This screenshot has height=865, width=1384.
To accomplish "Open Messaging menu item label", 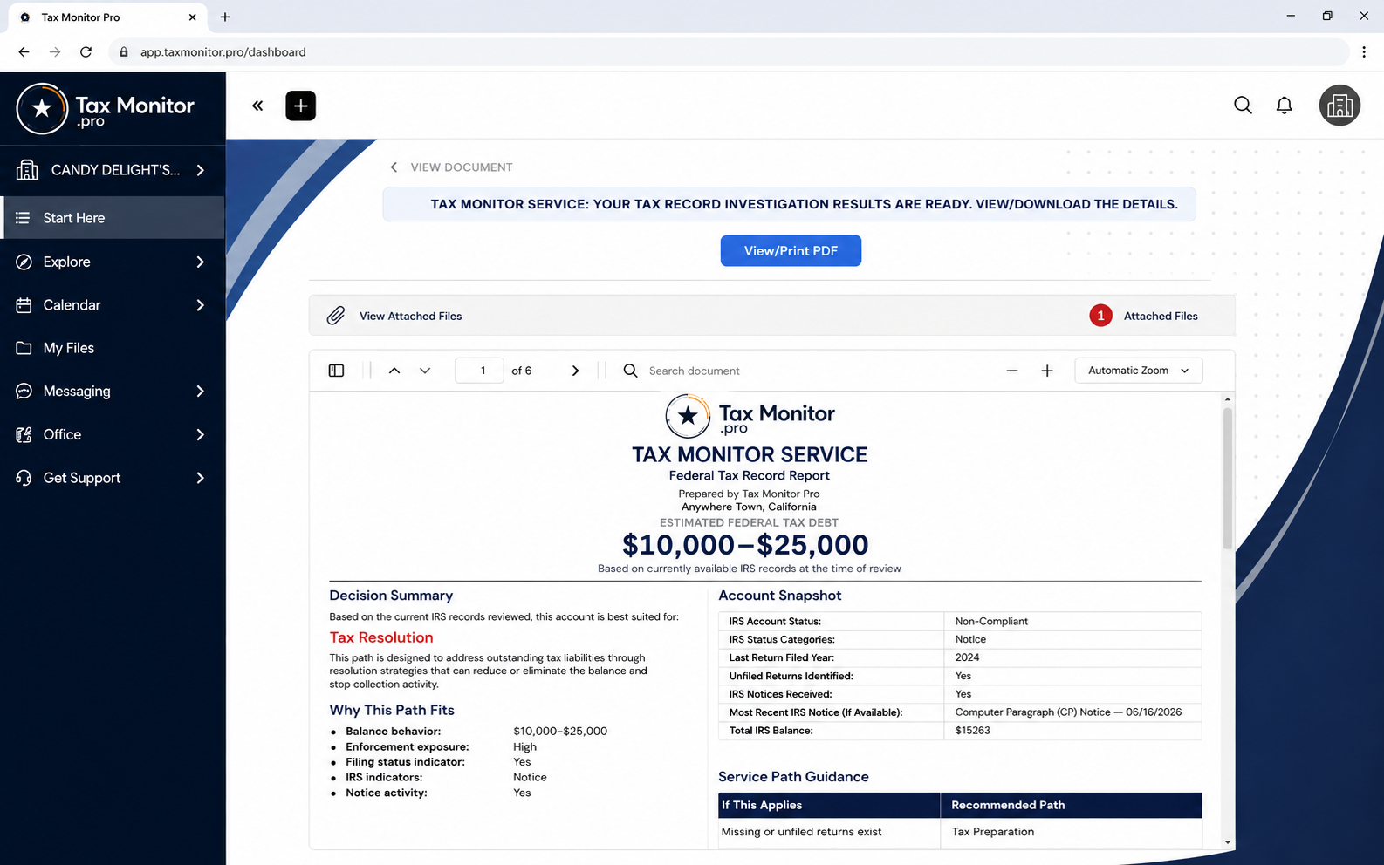I will [x=77, y=392].
